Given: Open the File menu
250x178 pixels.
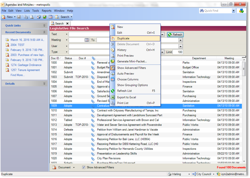Looking at the screenshot, I should [4, 11].
